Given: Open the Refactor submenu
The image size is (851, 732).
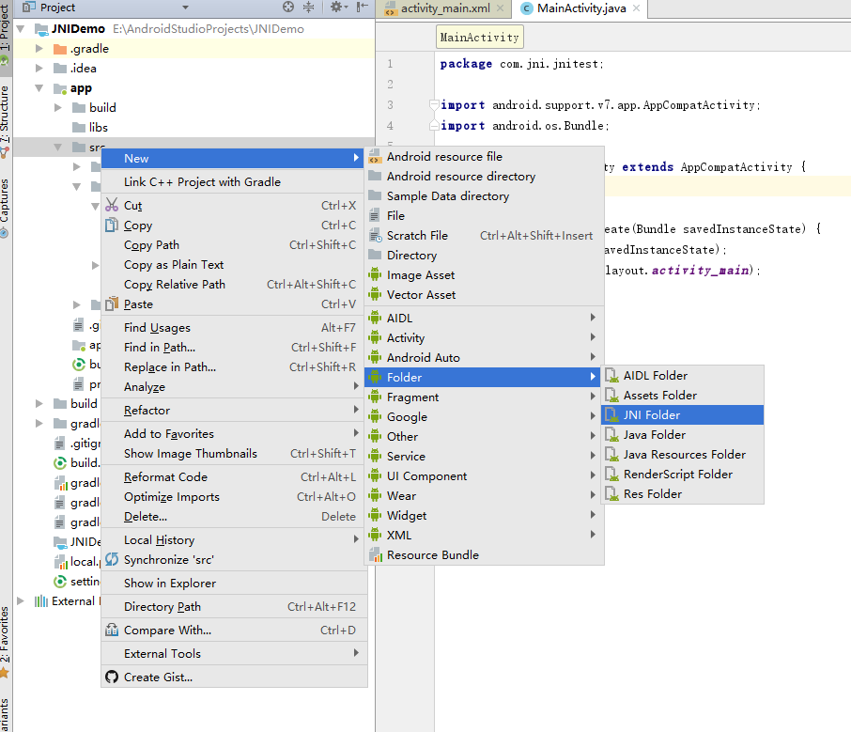Looking at the screenshot, I should coord(232,411).
